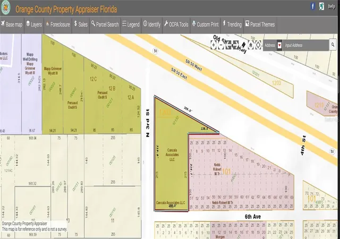Open the help link
Image resolution: width=340 pixels, height=239 pixels.
point(331,7)
